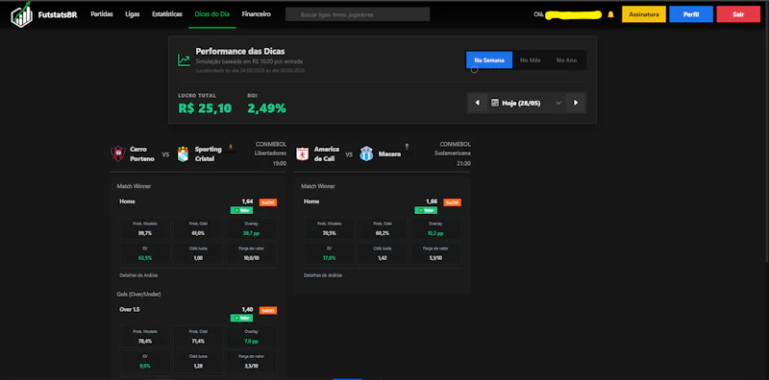Click the 99,7% Prob. Modelo value
The image size is (769, 380).
[145, 233]
